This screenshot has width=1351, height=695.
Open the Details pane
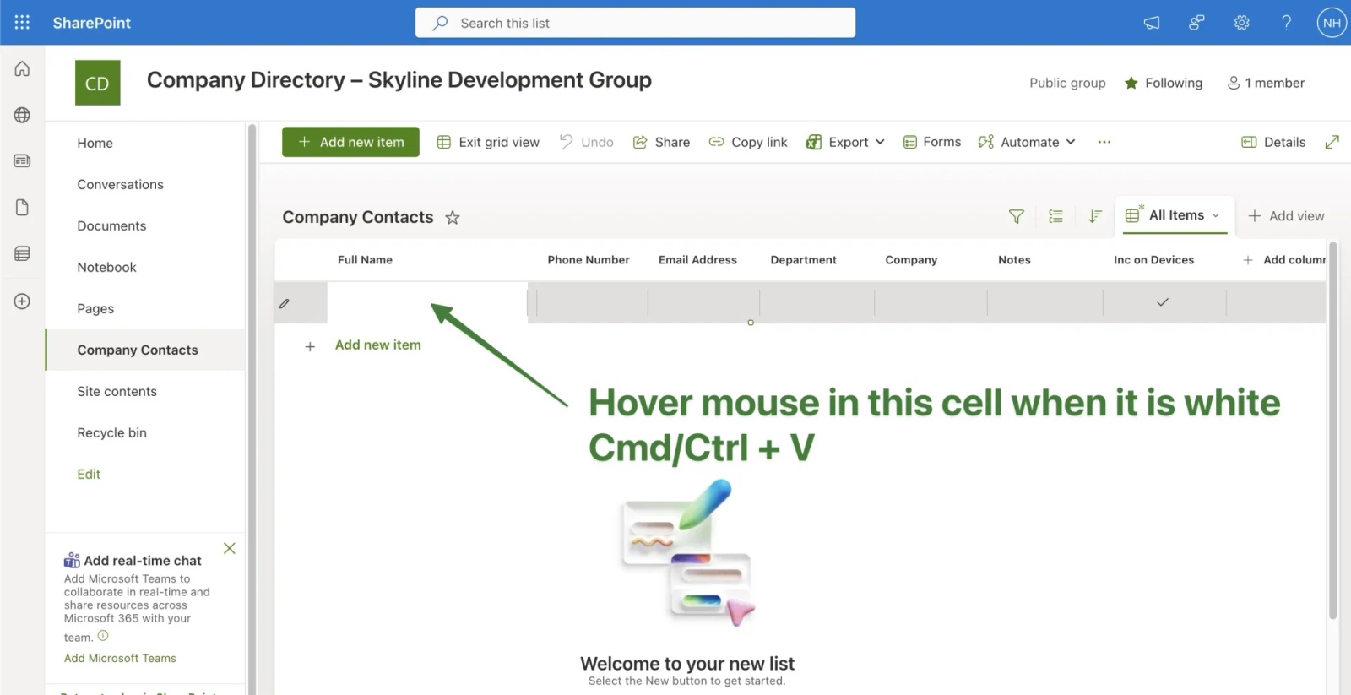coord(1273,142)
